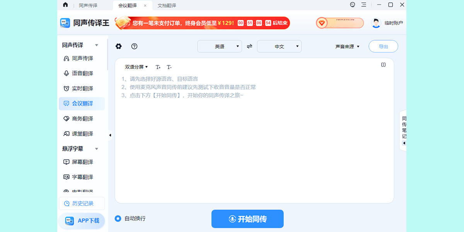Open 语音翻译 in the sidebar
This screenshot has height=232, width=464.
82,73
